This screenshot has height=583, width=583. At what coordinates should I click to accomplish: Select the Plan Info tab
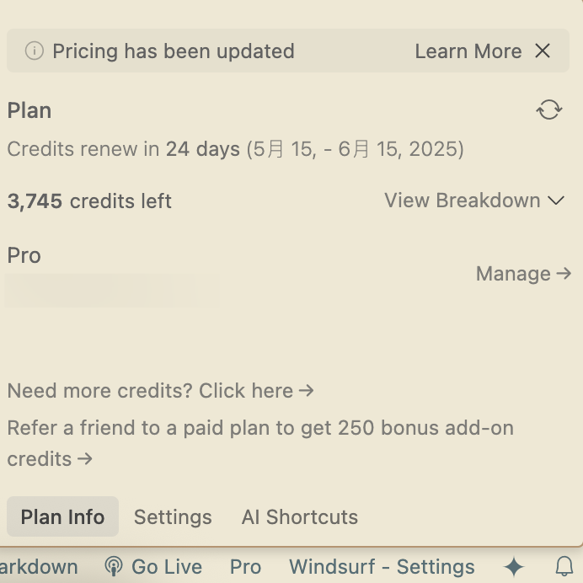(62, 516)
